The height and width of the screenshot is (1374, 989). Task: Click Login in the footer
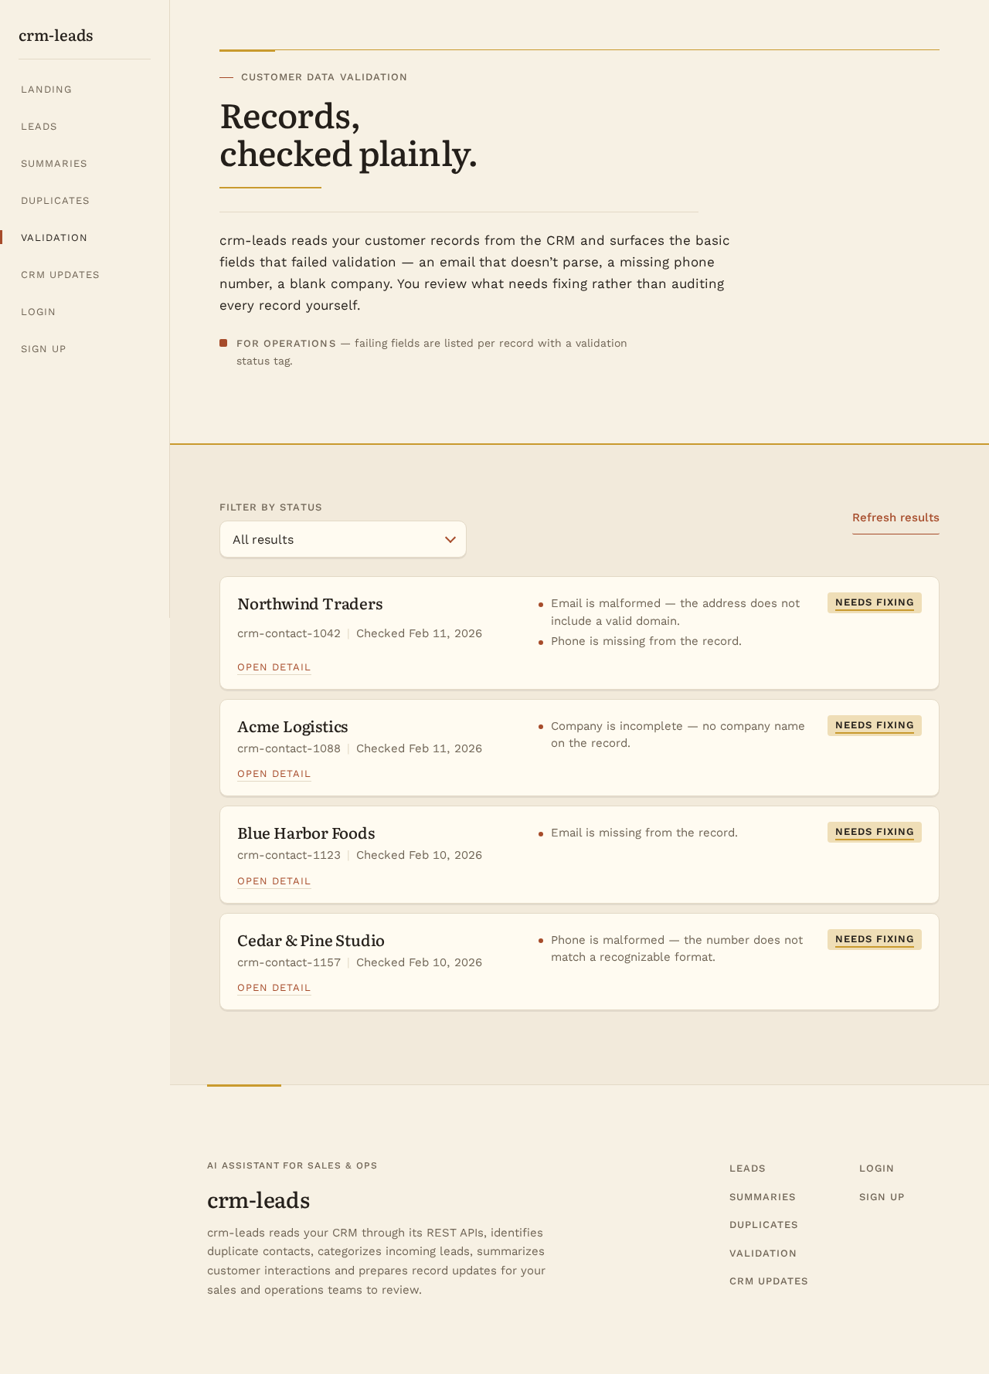click(x=876, y=1169)
